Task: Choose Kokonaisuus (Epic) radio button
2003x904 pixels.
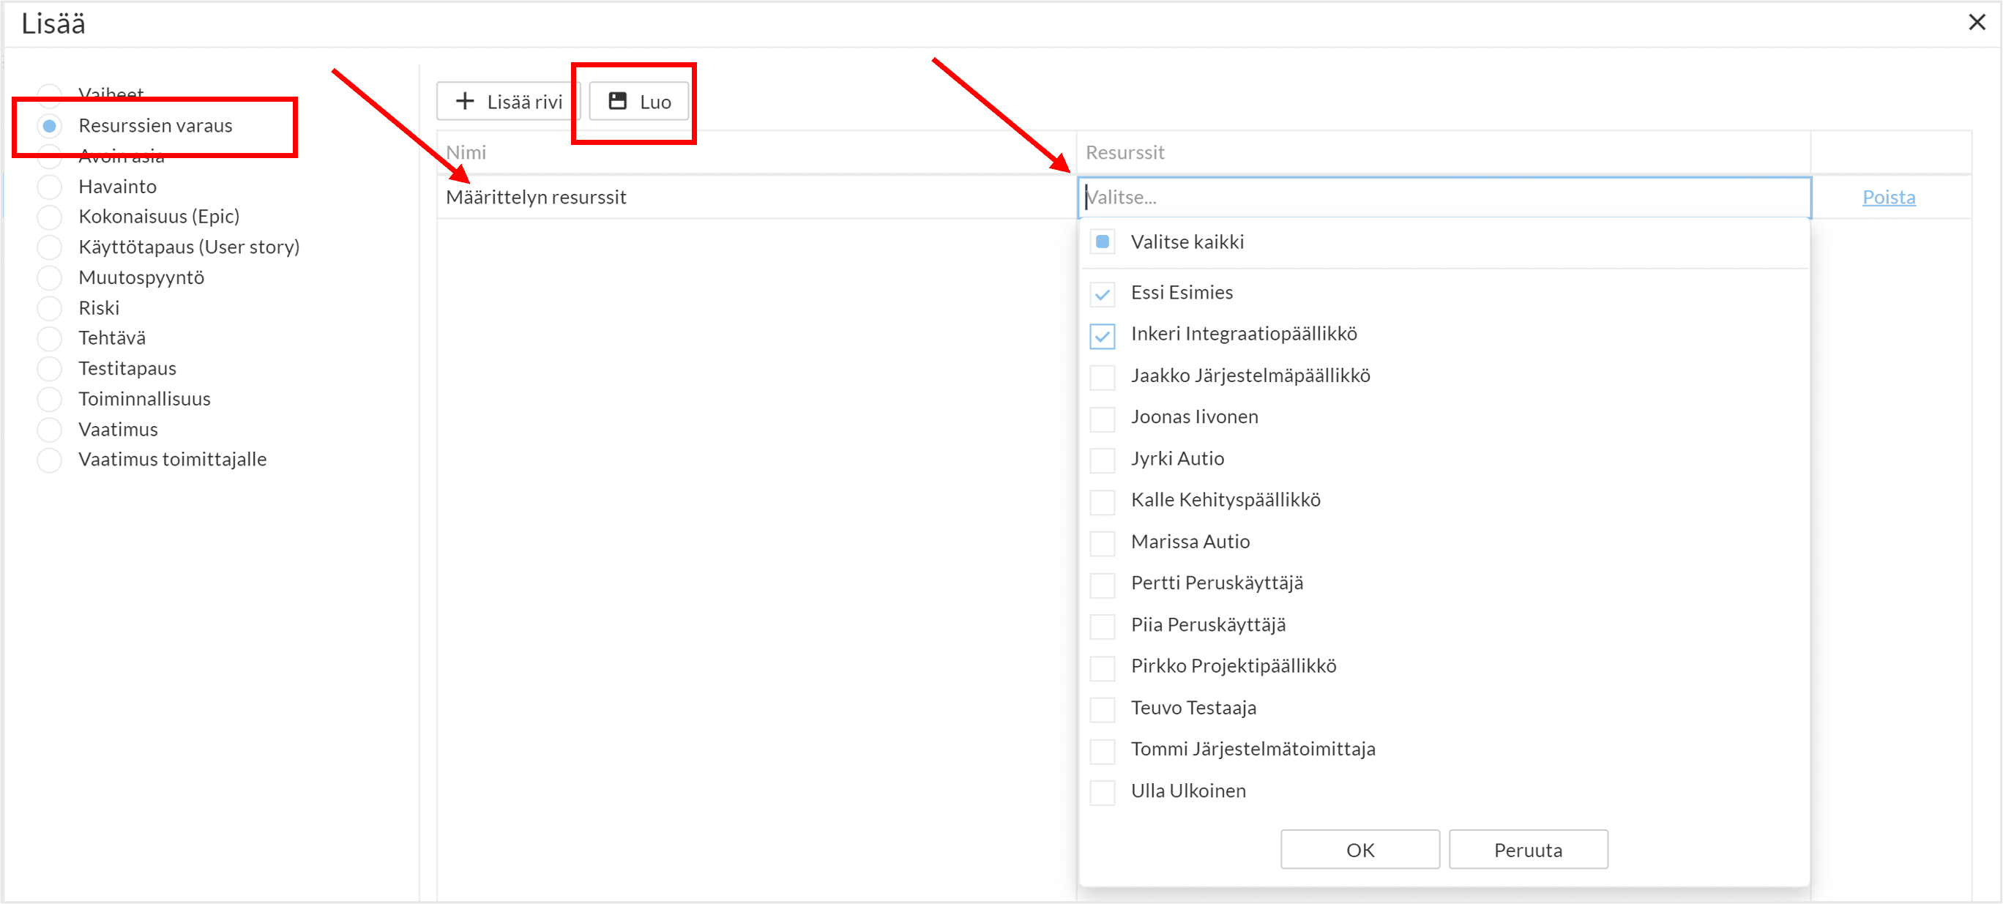Action: click(50, 217)
